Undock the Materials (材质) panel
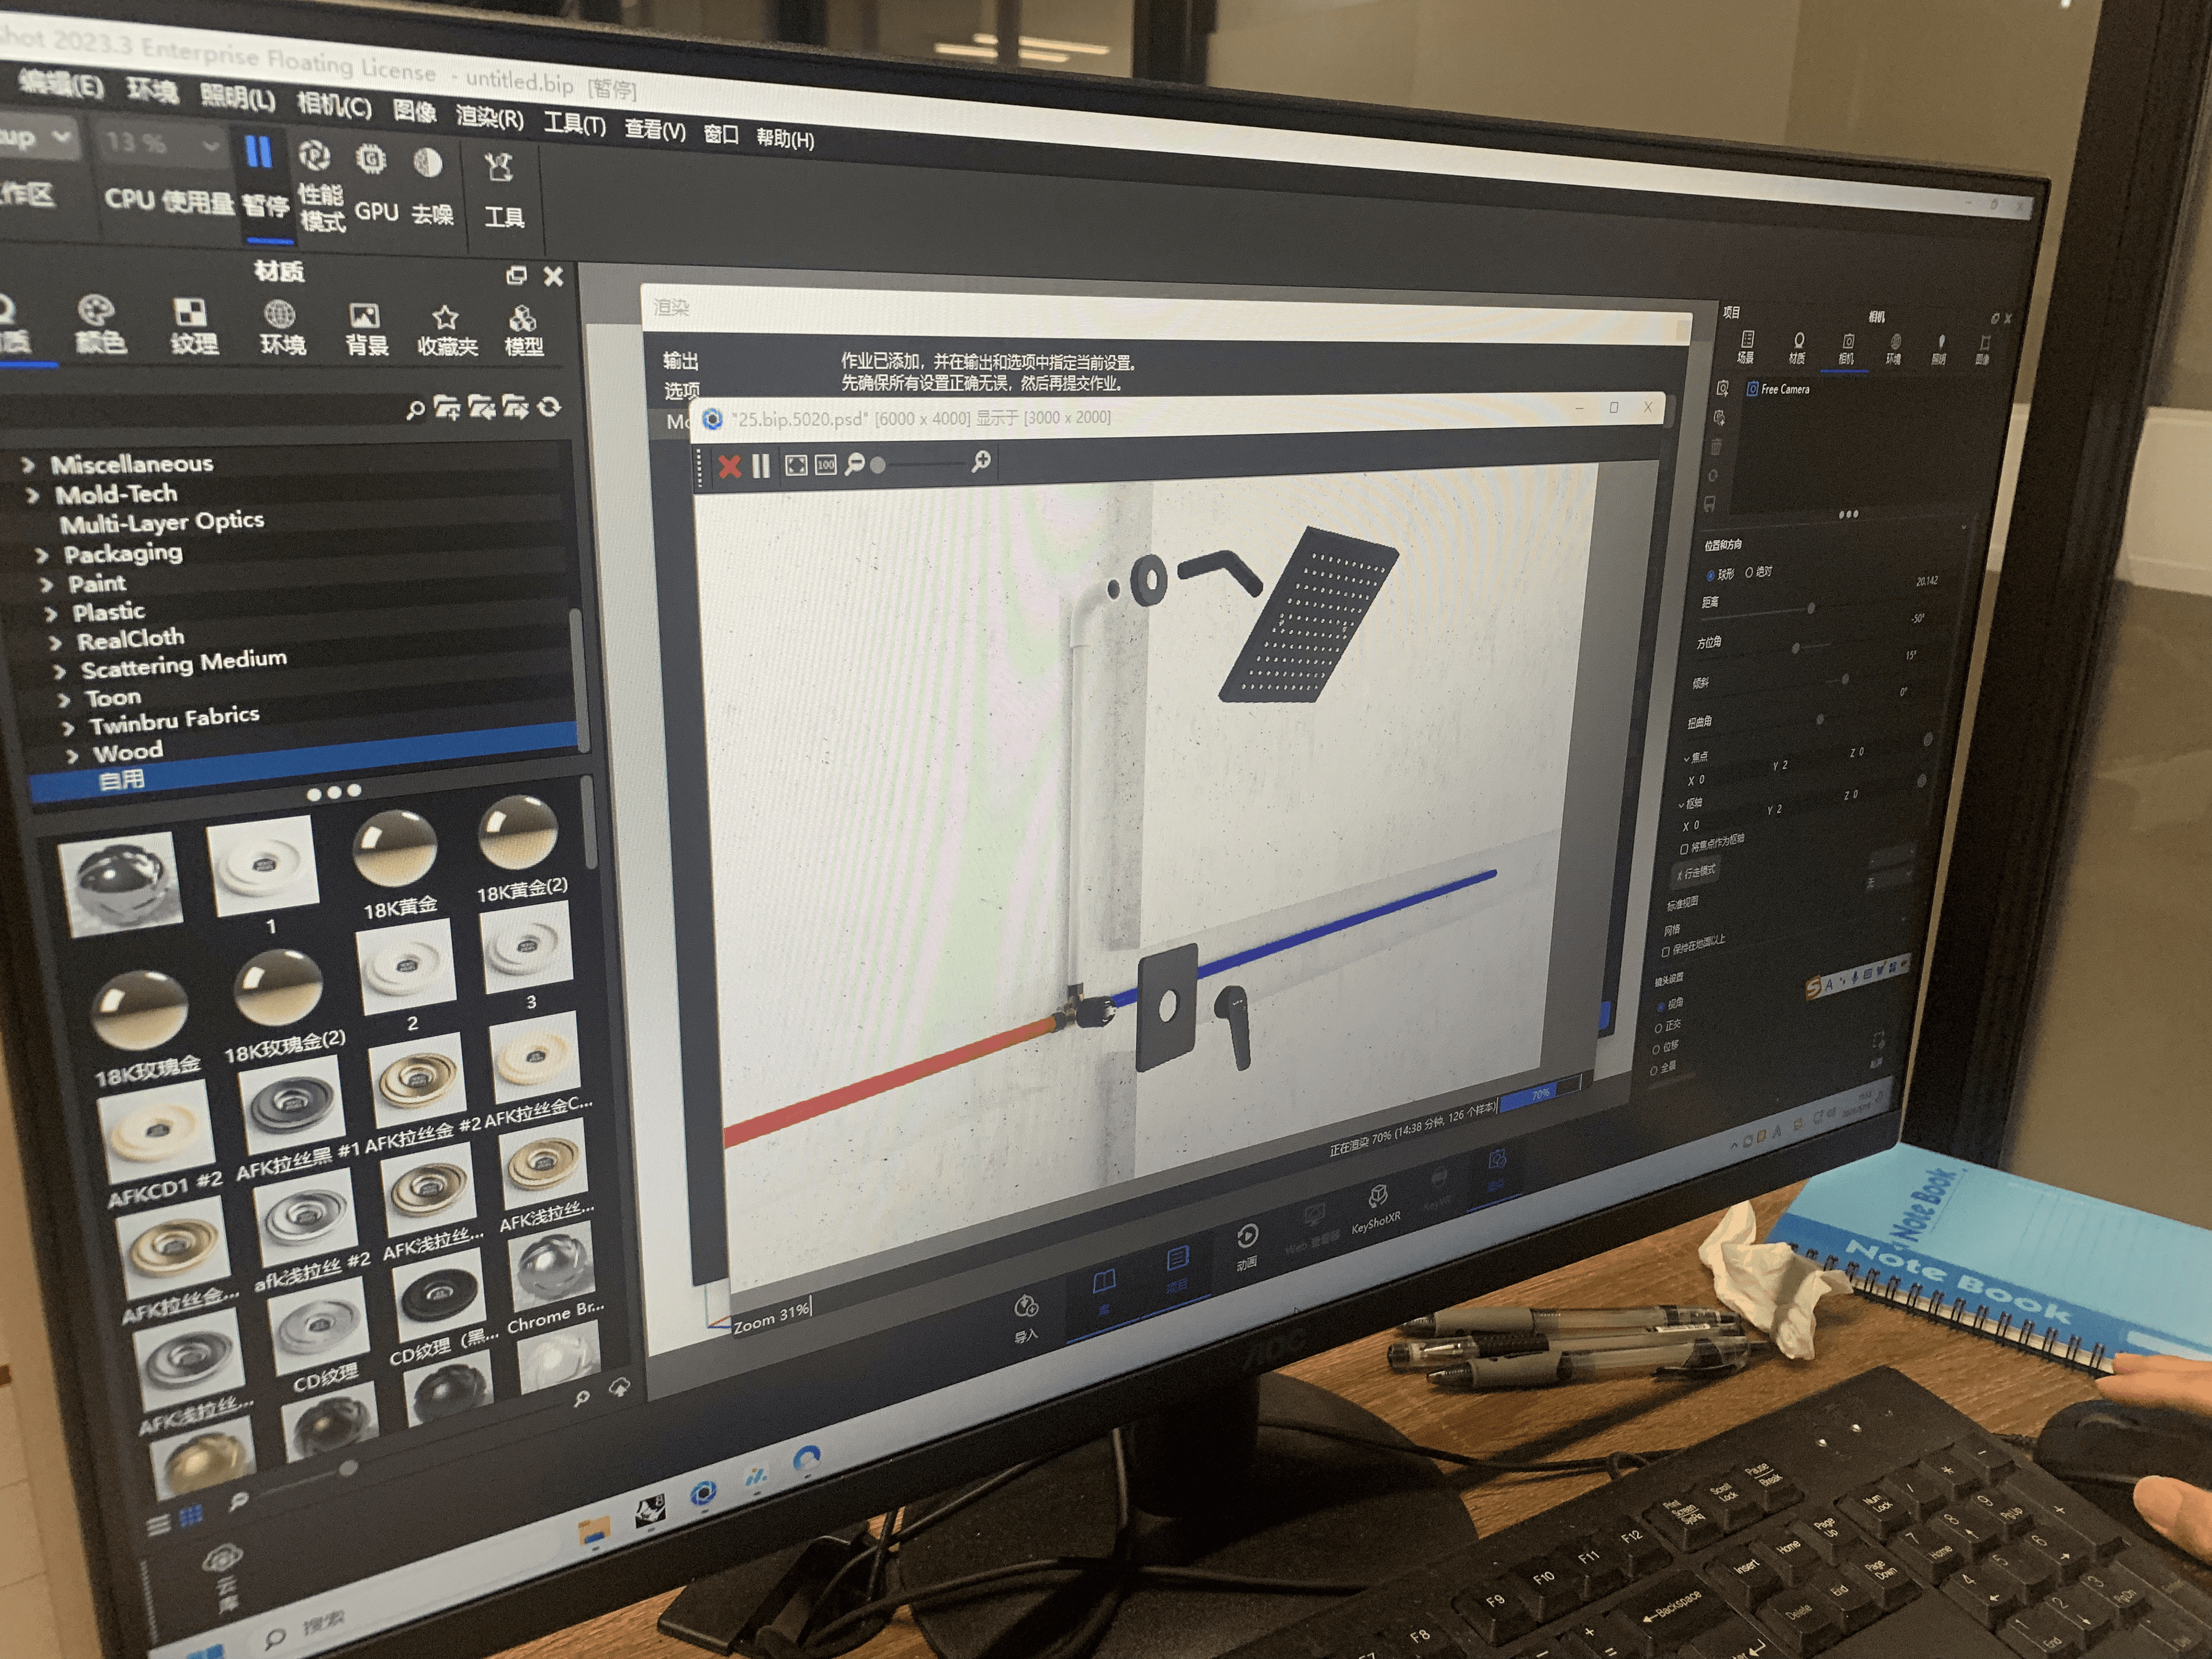This screenshot has width=2212, height=1659. tap(516, 275)
